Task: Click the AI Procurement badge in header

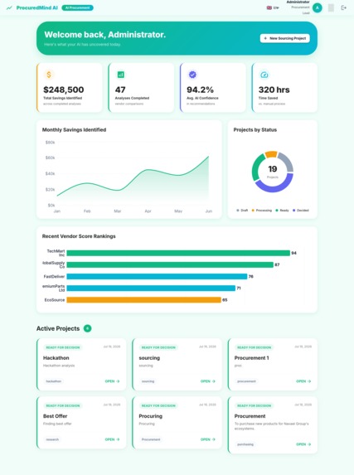Action: pyautogui.click(x=78, y=8)
